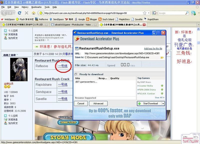Open the Bookmarks menu in Firefox

[x=36, y=7]
